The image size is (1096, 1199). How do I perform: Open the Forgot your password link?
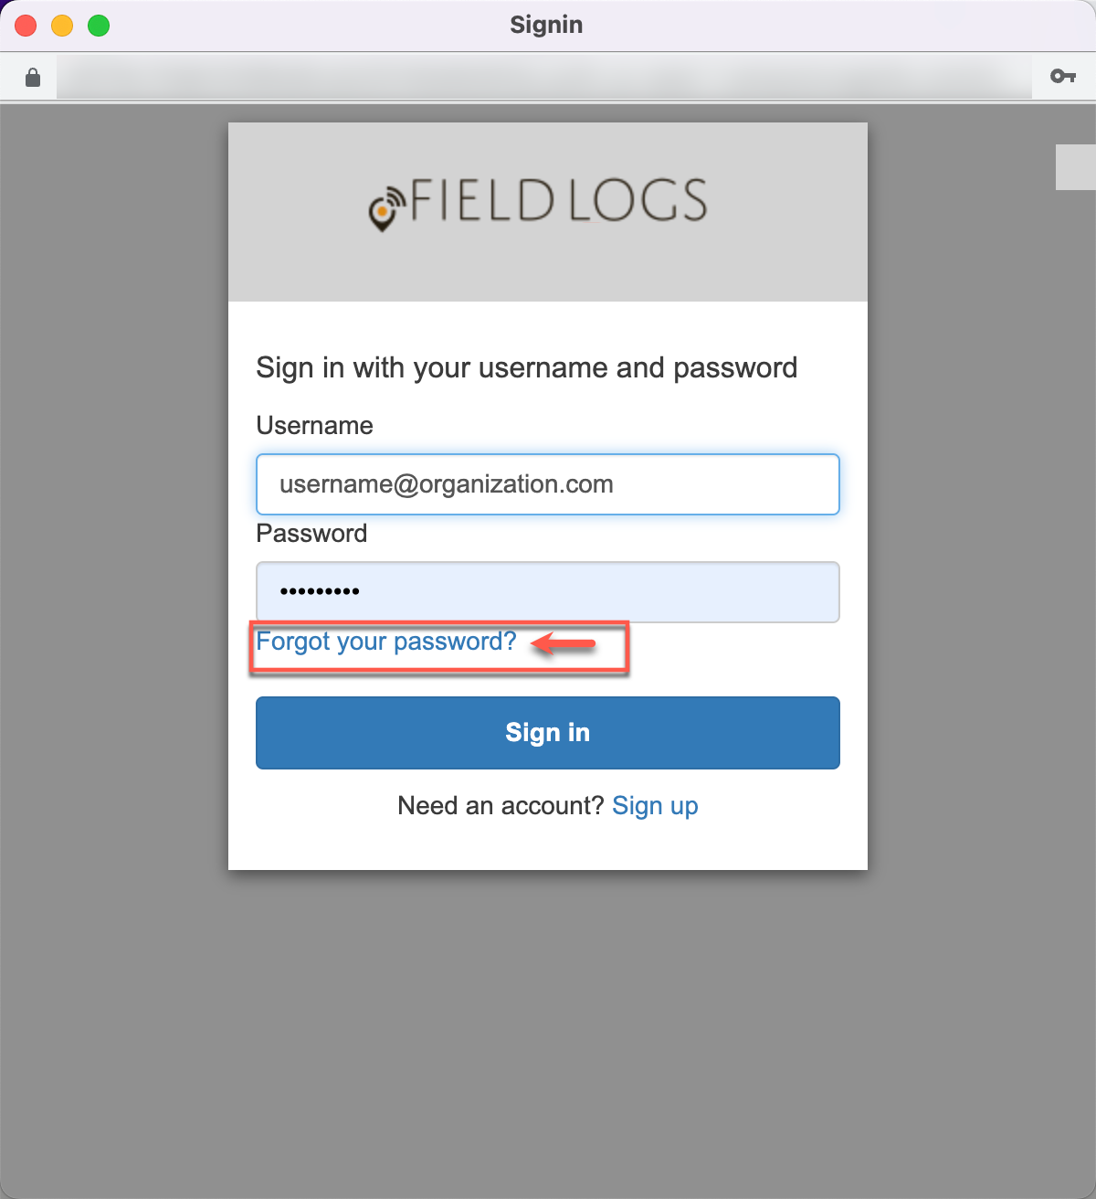[385, 642]
